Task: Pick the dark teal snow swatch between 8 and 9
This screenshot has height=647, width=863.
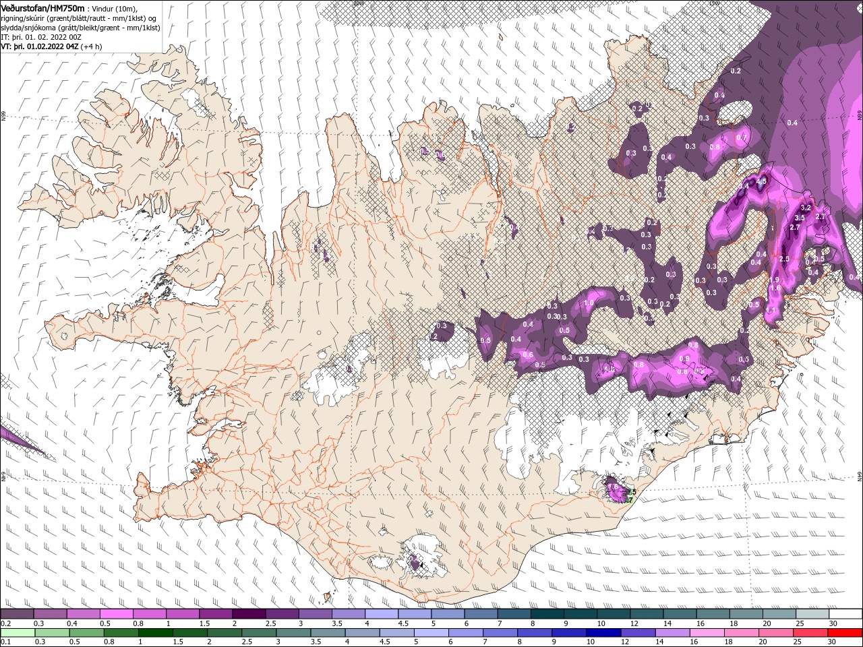Action: [x=547, y=614]
